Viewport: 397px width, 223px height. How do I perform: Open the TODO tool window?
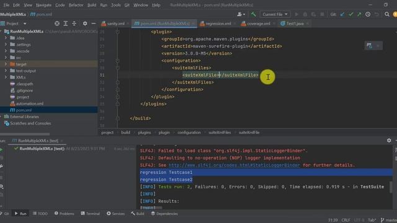[40, 214]
